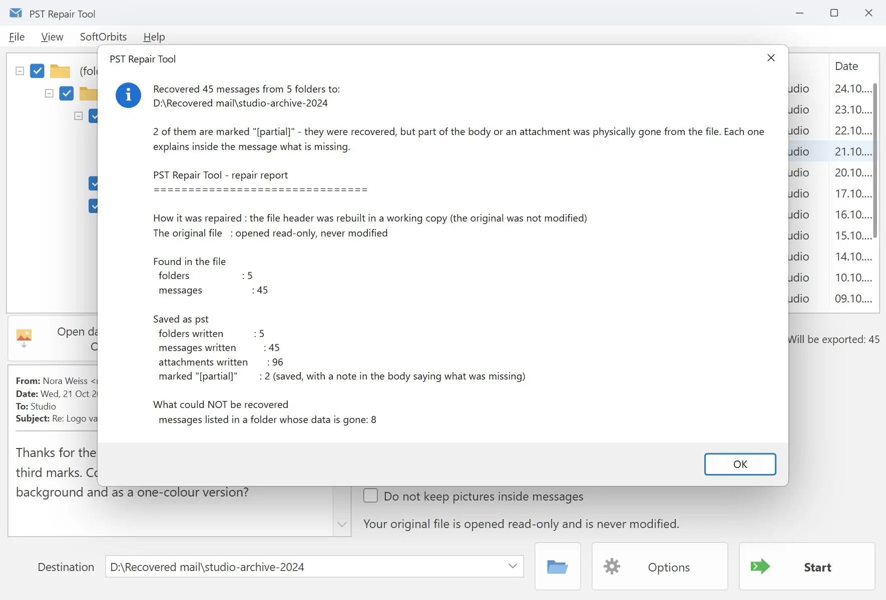Open the Destination dropdown arrow
This screenshot has height=600, width=886.
(513, 566)
